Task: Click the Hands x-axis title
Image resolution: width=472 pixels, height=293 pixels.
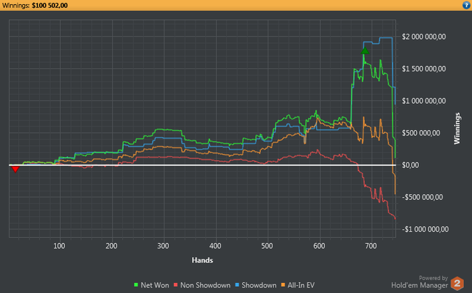Action: tap(202, 260)
